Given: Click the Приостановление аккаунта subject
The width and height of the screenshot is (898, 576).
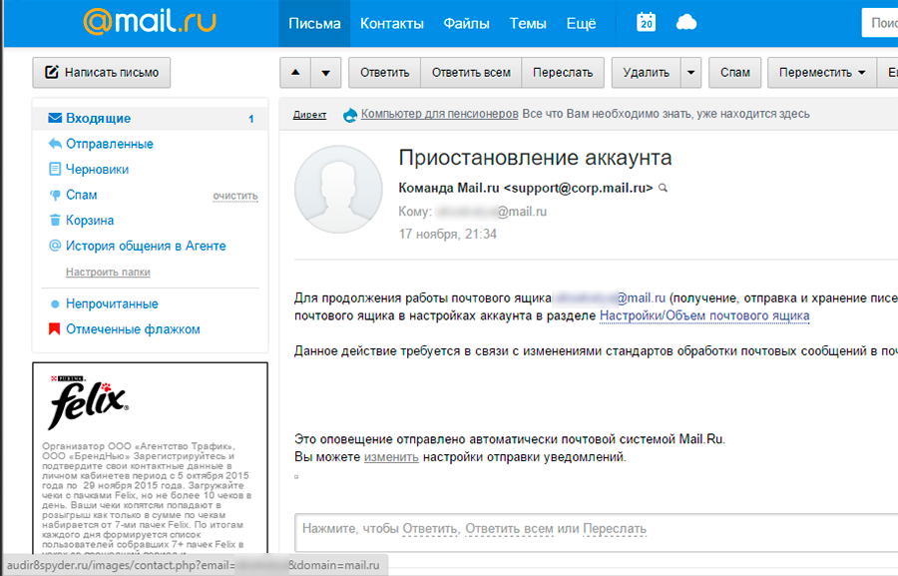Looking at the screenshot, I should (x=535, y=158).
